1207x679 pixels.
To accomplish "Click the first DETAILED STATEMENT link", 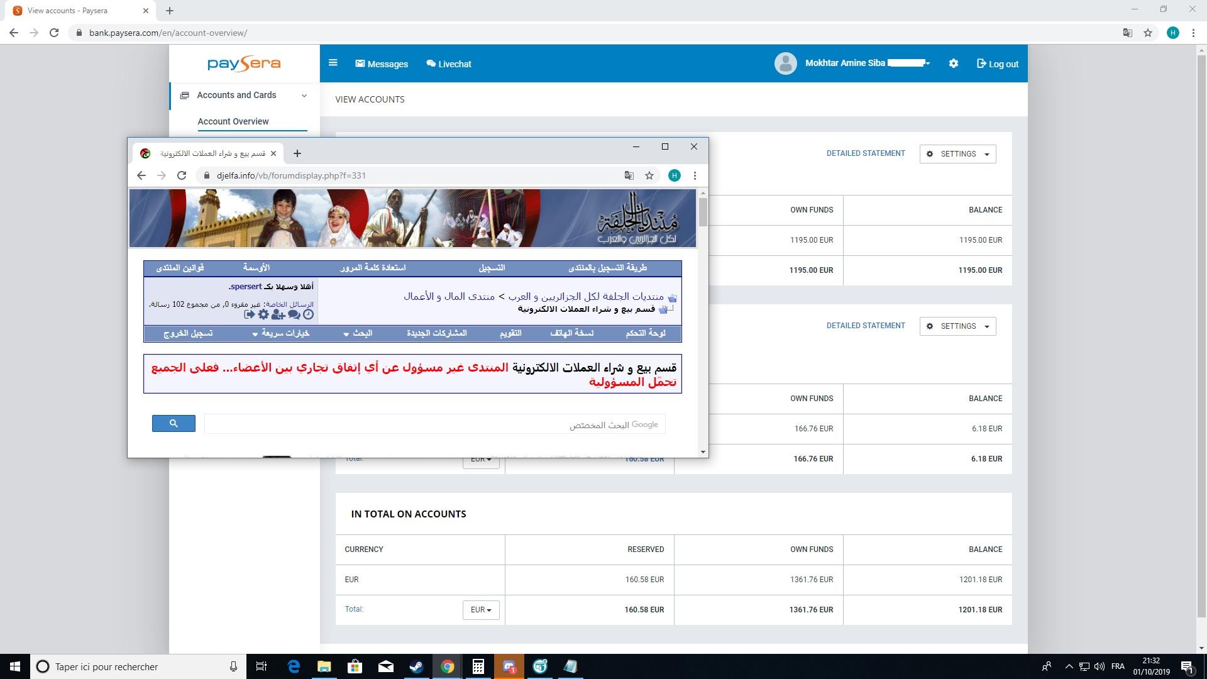I will [x=866, y=153].
